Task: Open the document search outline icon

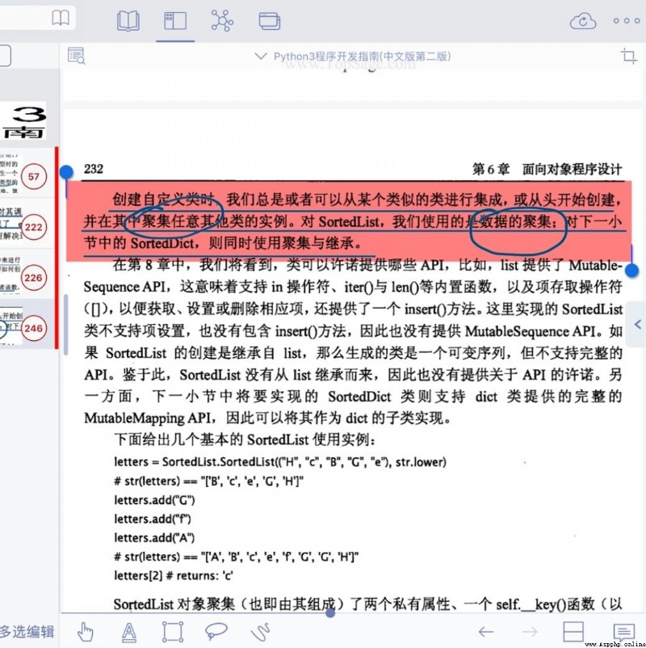Action: [76, 56]
